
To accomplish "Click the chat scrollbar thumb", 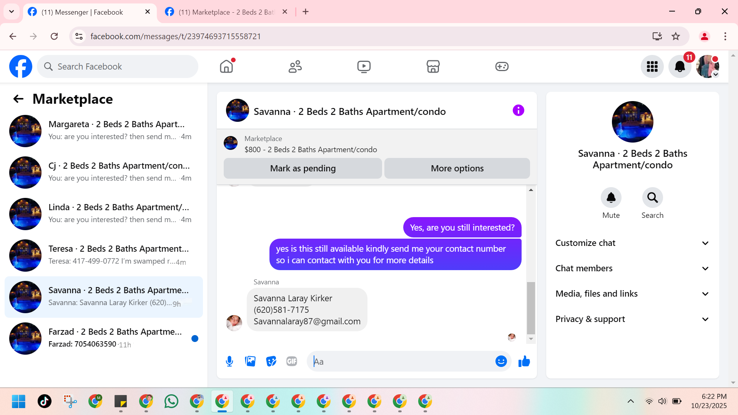I will [531, 308].
